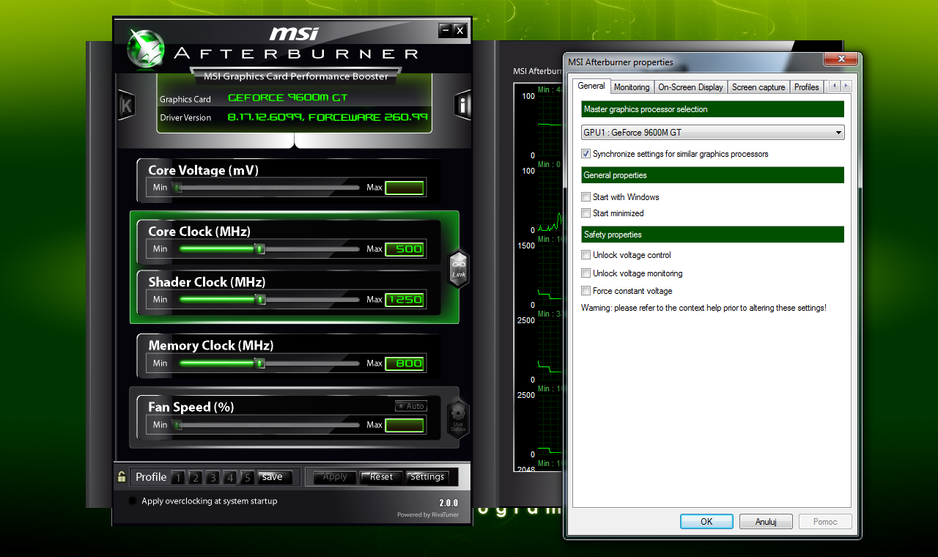Click the Kombustor K side icon
Image resolution: width=938 pixels, height=557 pixels.
click(x=126, y=106)
